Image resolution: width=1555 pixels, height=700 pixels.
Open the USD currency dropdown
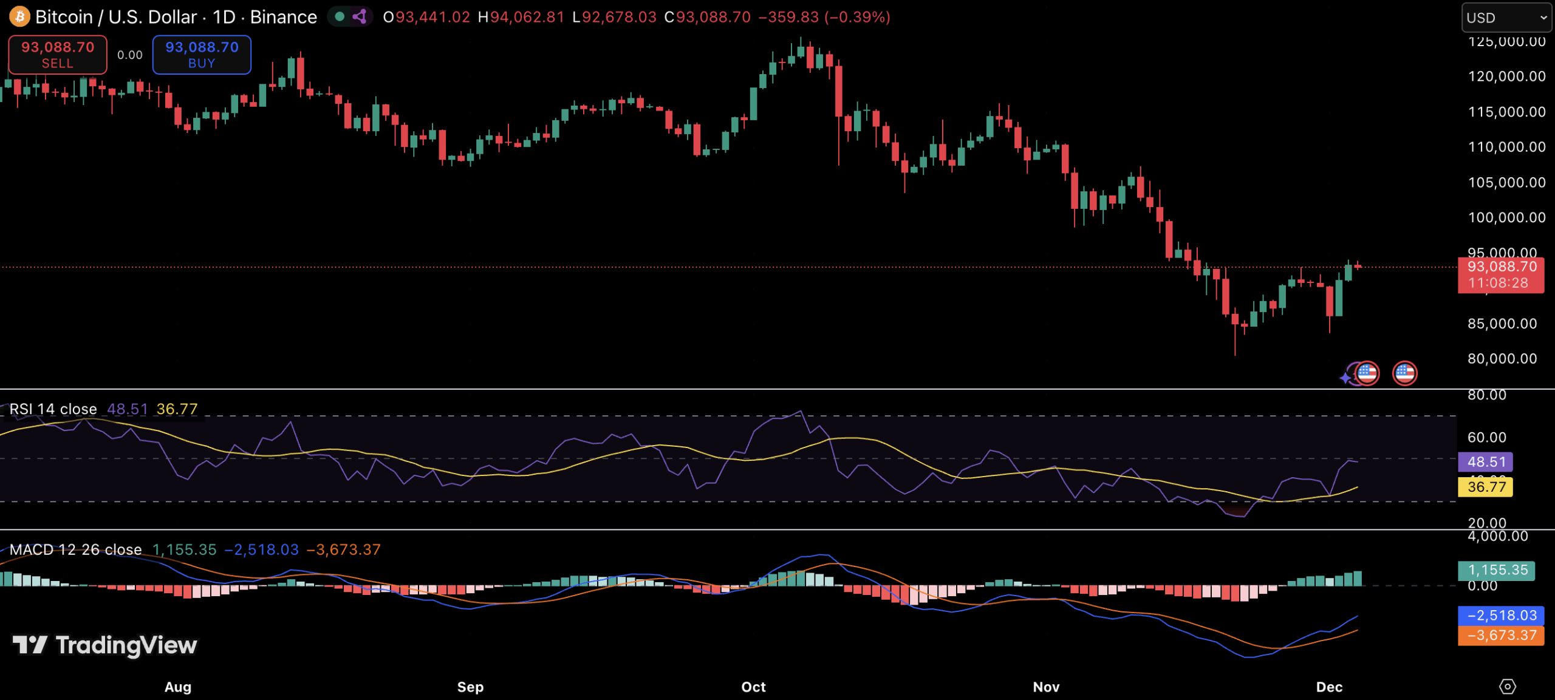pos(1505,18)
